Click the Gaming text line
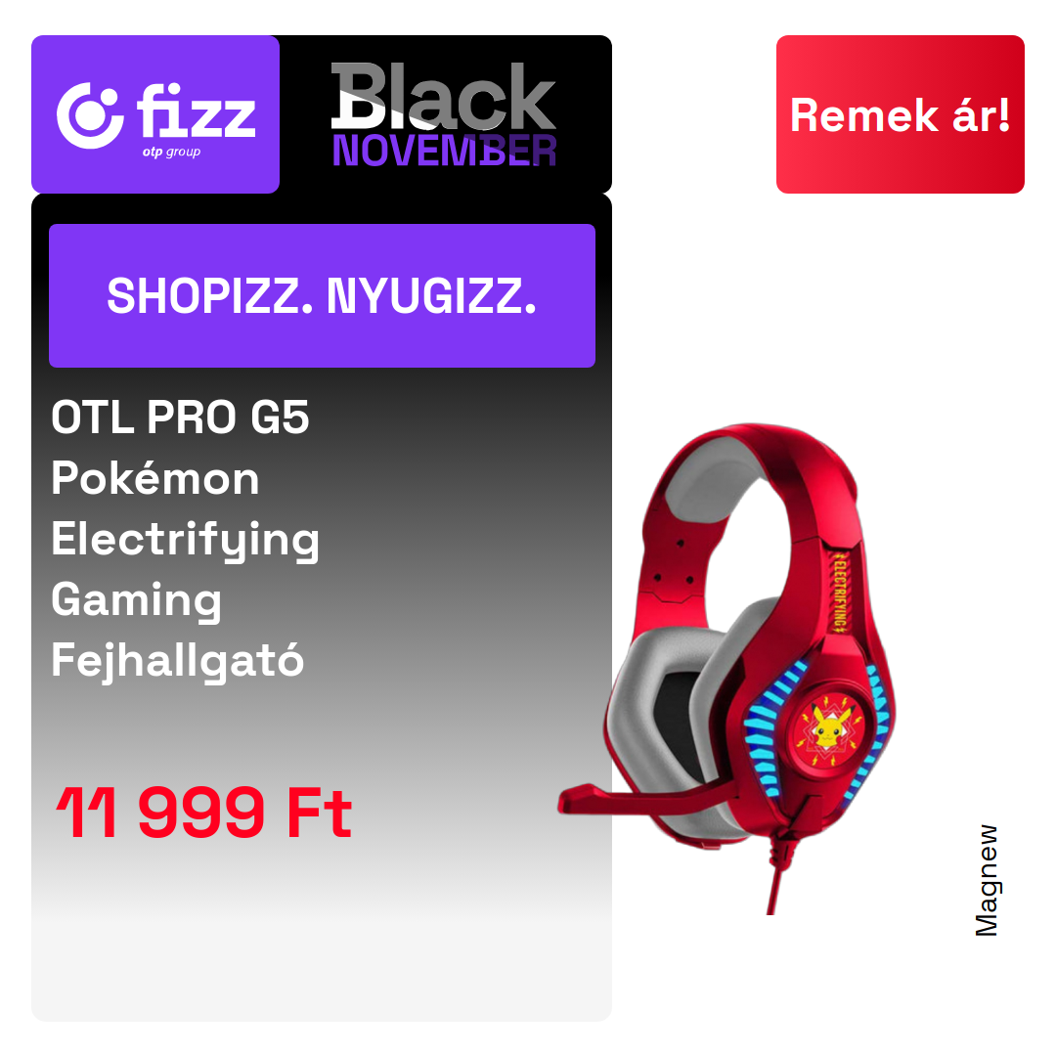This screenshot has width=1056, height=1056. point(137,600)
